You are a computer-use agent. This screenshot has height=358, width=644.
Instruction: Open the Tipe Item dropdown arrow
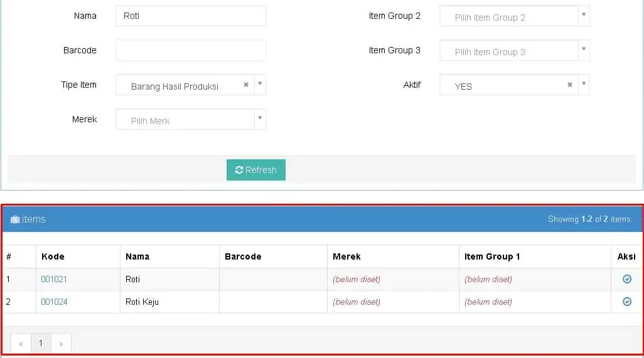coord(260,85)
